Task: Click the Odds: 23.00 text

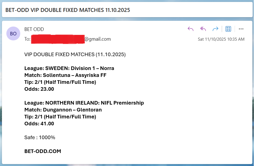Action: coord(39,89)
